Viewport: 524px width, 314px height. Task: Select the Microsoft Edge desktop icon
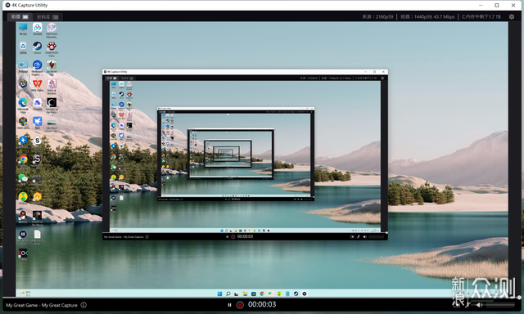coord(23,105)
